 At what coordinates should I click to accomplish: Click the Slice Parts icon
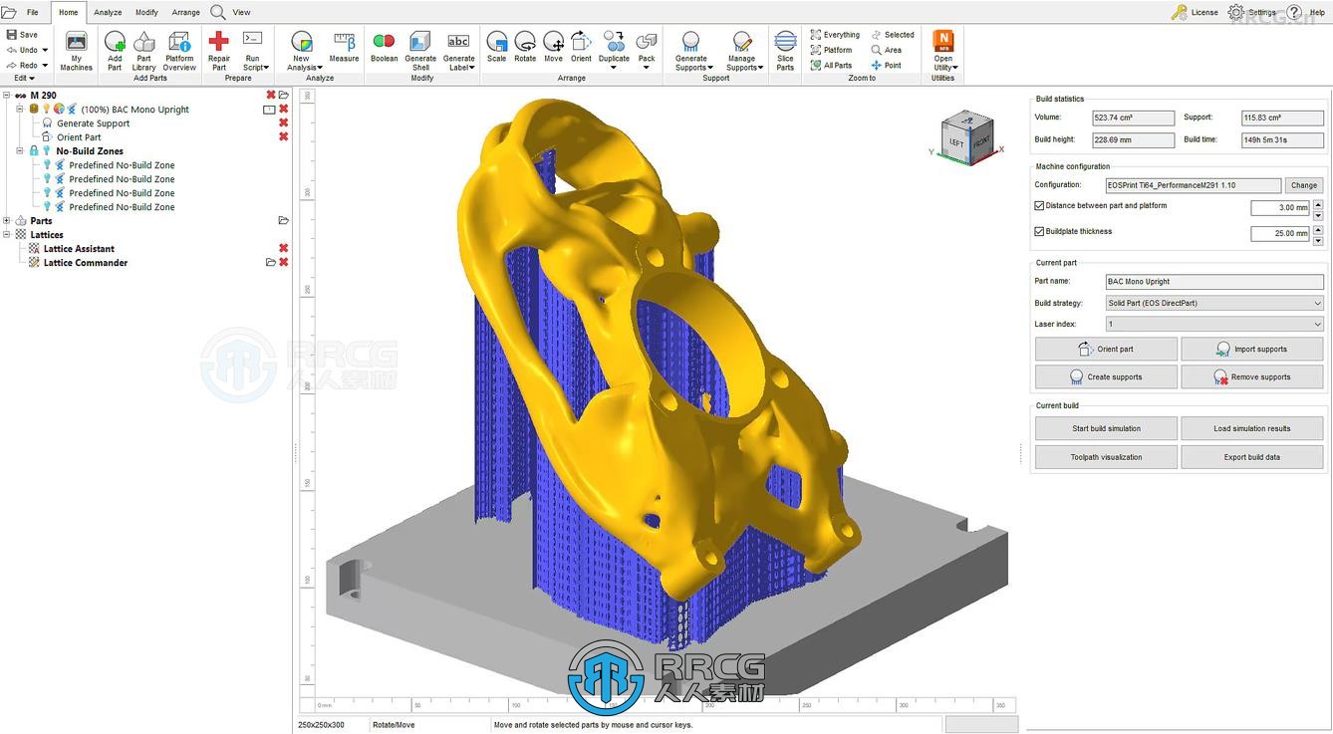pyautogui.click(x=785, y=42)
